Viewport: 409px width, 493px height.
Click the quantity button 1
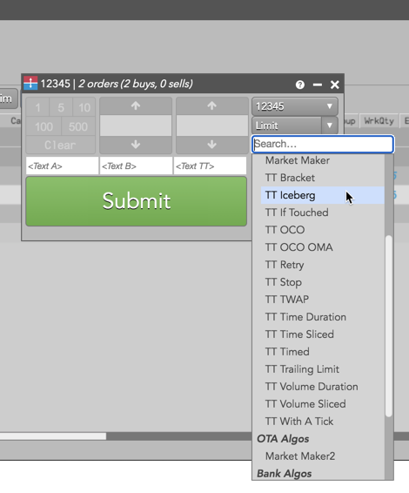[x=37, y=107]
